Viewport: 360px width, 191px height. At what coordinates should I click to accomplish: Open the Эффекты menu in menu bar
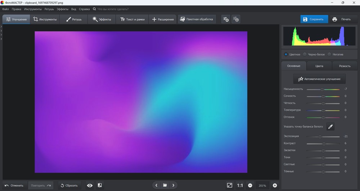63,9
